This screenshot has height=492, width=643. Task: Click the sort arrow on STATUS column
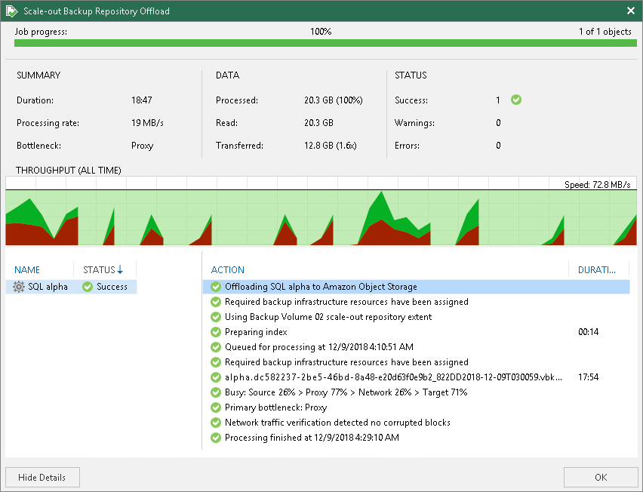click(120, 269)
